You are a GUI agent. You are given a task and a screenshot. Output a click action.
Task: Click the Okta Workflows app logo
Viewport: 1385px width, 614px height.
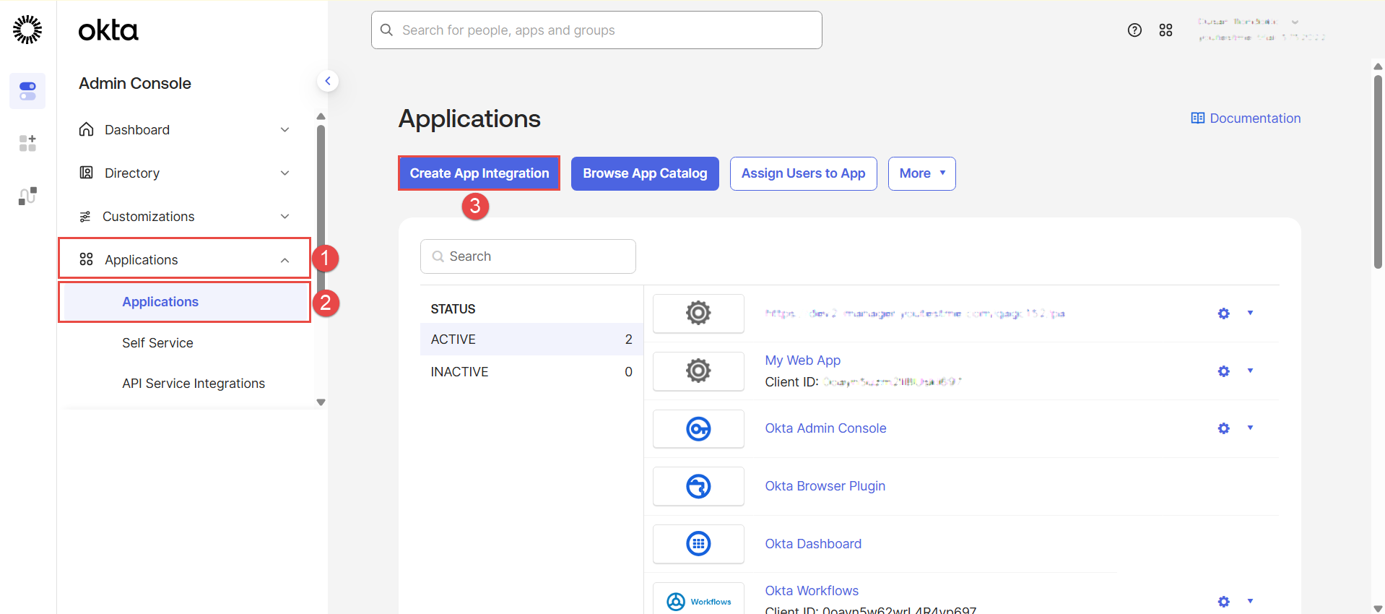pyautogui.click(x=698, y=601)
